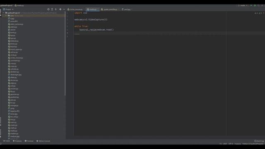Click the Collapse All icon in Project toolbar
The height and width of the screenshot is (149, 265).
tap(55, 9)
